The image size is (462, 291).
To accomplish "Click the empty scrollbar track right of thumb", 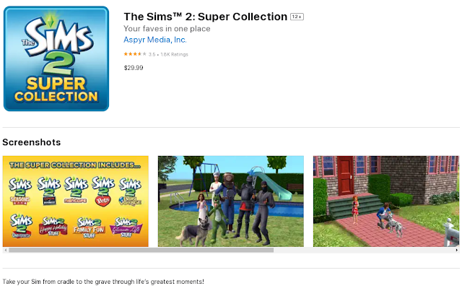I will 364,250.
